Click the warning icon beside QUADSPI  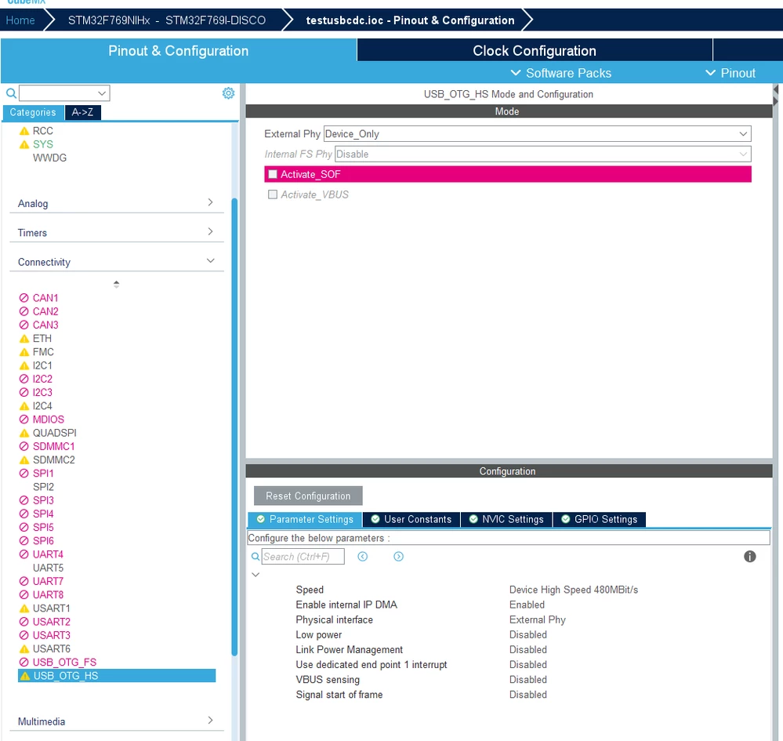click(x=24, y=433)
